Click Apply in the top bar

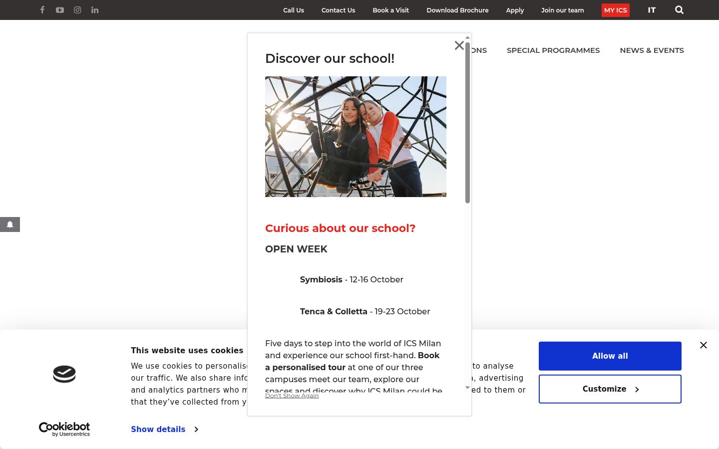[x=515, y=10]
